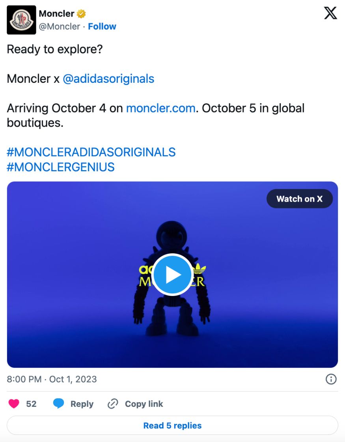
Task: Open the tweet timestamp 8:00 PM Oct 1, 2023
Action: tap(52, 379)
